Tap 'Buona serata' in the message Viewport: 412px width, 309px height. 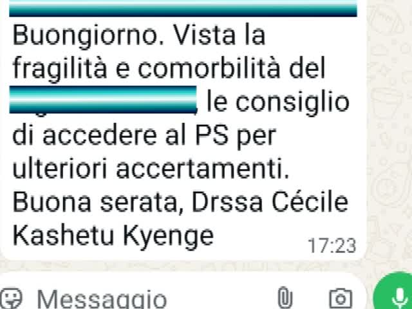click(x=95, y=202)
